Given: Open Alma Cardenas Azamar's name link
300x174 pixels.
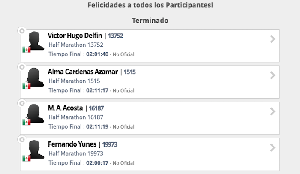Looking at the screenshot, I should click(x=83, y=72).
